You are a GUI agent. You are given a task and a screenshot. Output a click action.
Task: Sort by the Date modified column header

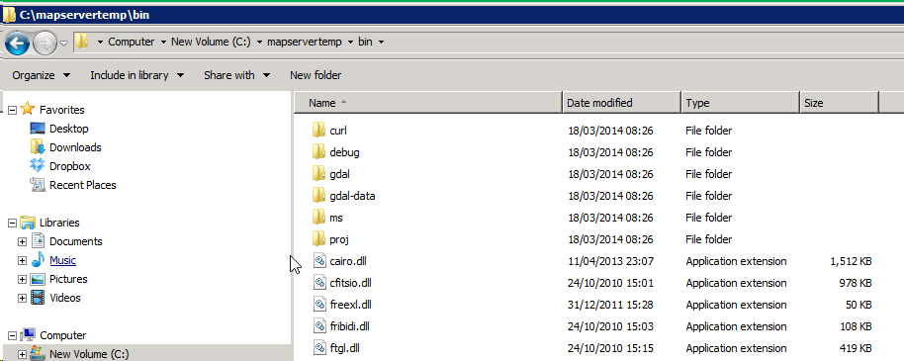621,103
